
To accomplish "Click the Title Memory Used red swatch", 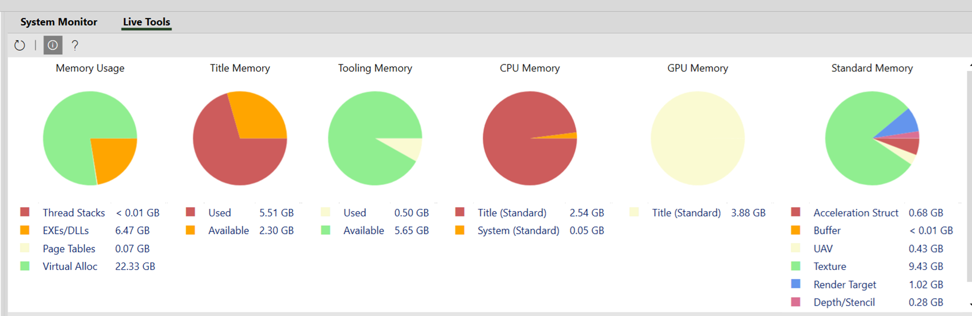I will coord(190,212).
